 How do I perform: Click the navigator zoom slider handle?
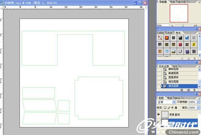(x=183, y=25)
